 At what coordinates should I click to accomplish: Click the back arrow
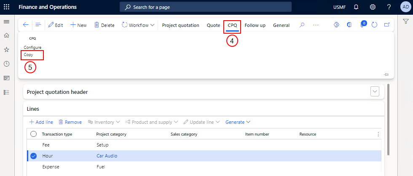tap(26, 25)
